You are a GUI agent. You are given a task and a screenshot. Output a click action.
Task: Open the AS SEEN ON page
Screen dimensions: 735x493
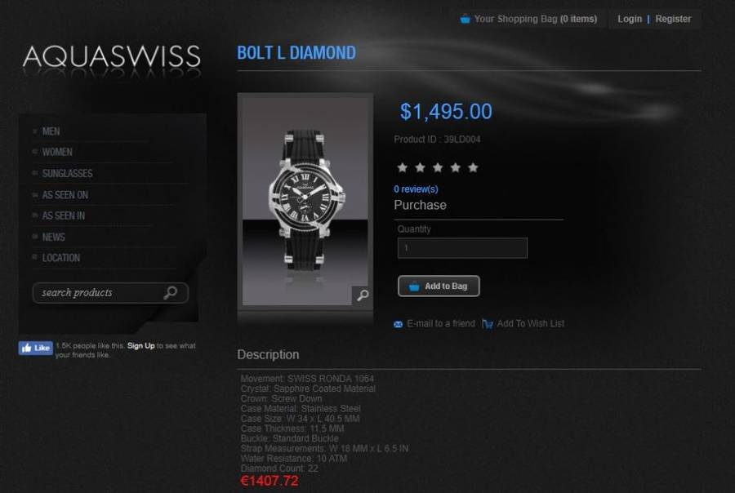click(x=65, y=195)
